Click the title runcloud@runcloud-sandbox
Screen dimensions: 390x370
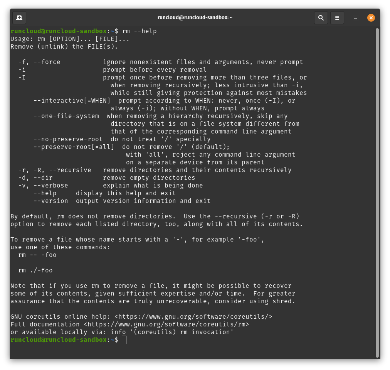click(195, 17)
